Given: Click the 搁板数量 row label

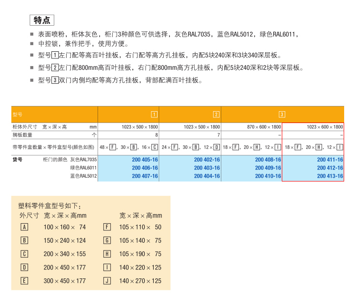Looking at the screenshot, I should (x=22, y=135).
